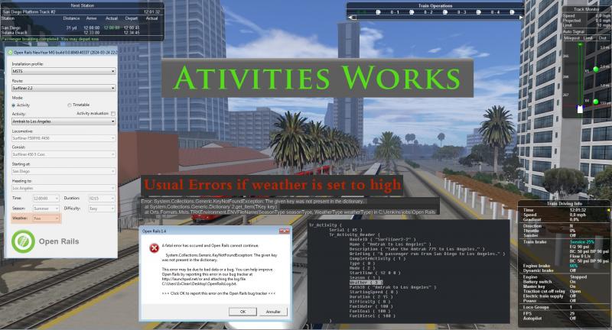
Task: Click the Auto Signal label in Track Monitor
Action: (574, 31)
